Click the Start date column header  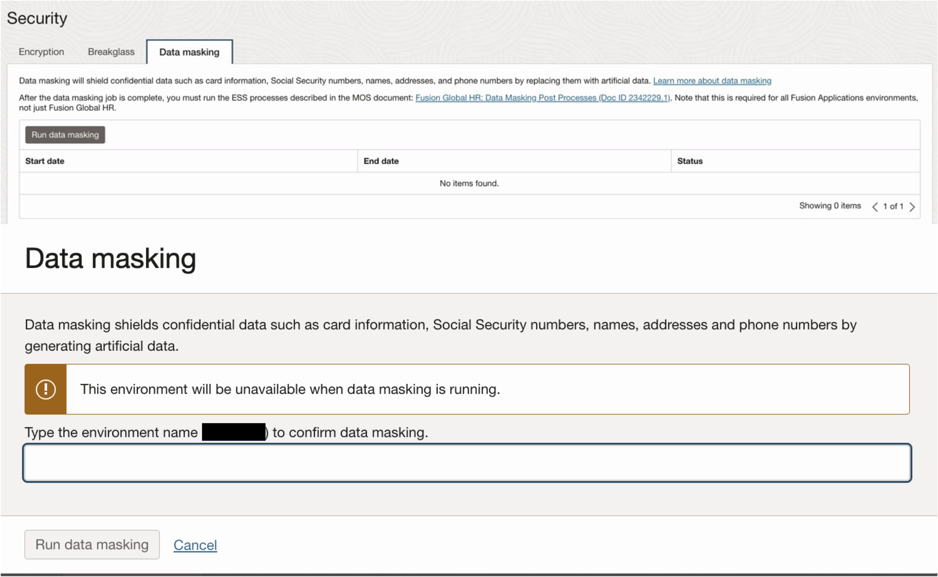[x=45, y=161]
